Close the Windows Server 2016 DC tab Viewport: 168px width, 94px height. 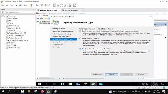click(59, 10)
